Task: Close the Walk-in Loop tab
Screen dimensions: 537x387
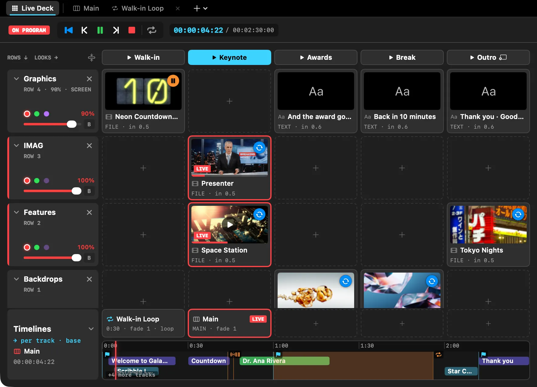Action: [x=178, y=8]
